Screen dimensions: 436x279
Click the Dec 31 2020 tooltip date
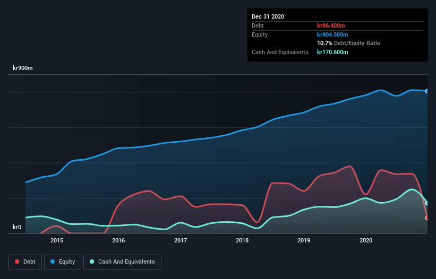click(x=268, y=16)
